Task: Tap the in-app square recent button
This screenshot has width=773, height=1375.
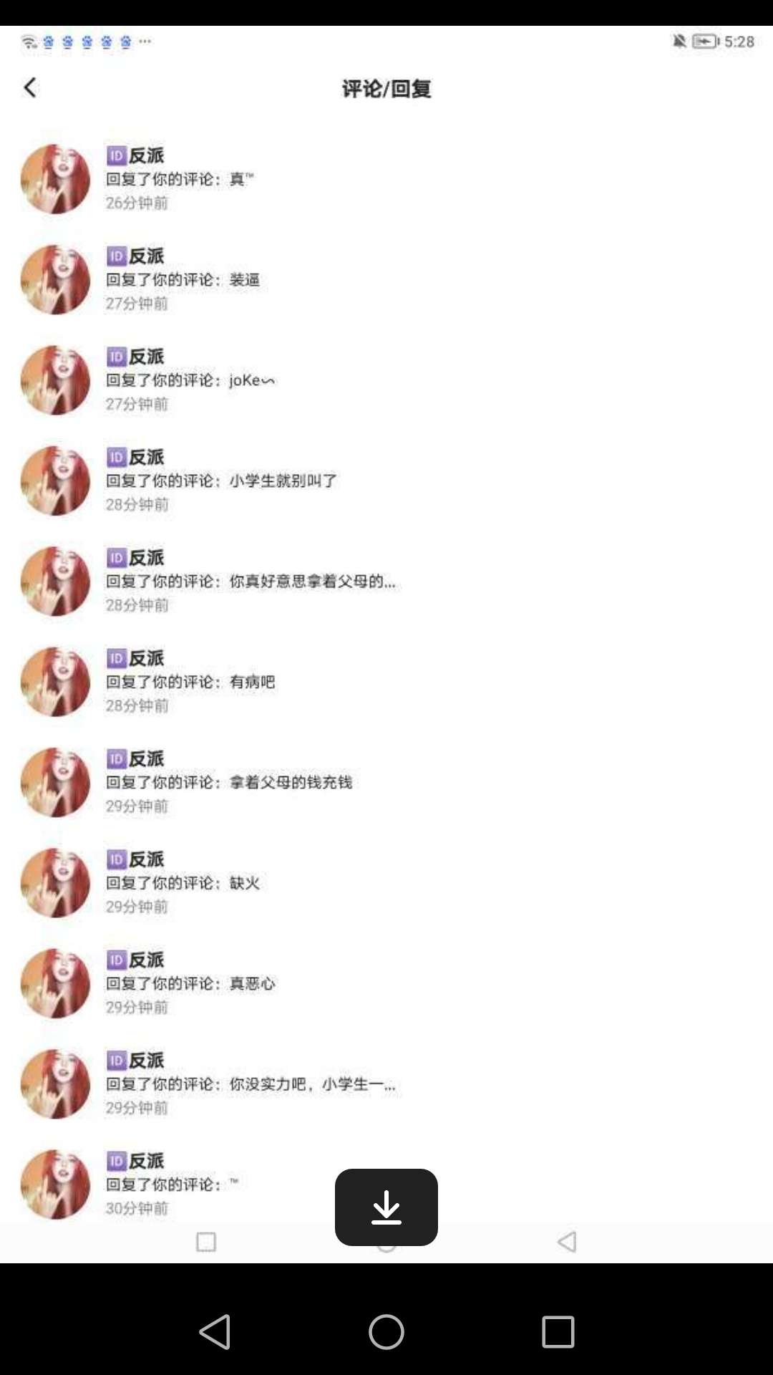Action: (x=206, y=1242)
